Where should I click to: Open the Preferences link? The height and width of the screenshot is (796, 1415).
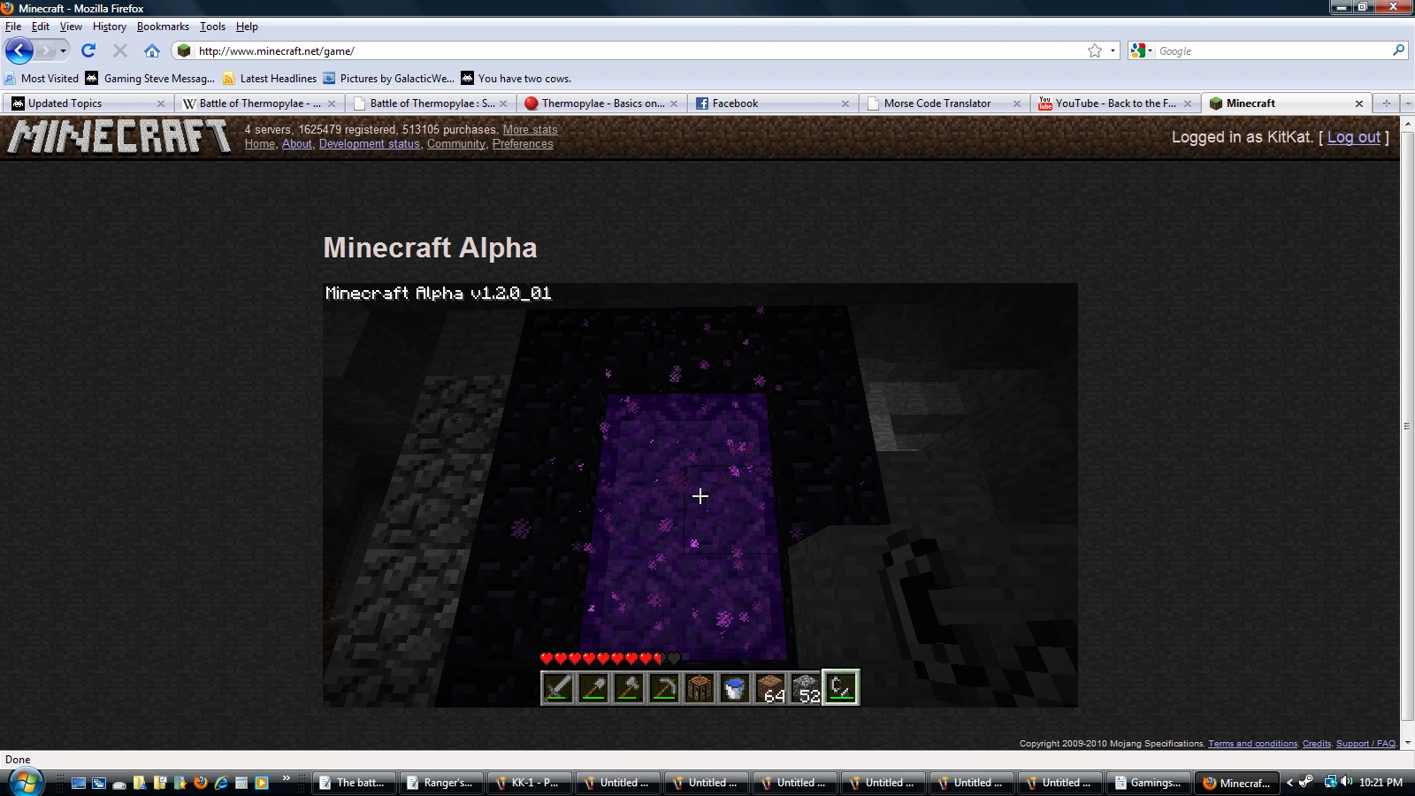pos(523,144)
